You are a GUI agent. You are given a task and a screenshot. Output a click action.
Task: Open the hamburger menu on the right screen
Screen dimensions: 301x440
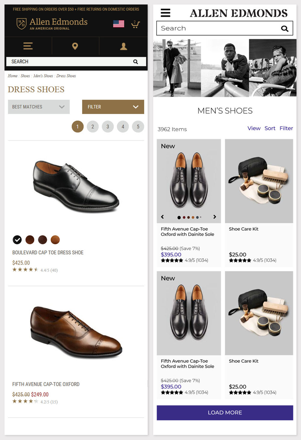(x=165, y=13)
